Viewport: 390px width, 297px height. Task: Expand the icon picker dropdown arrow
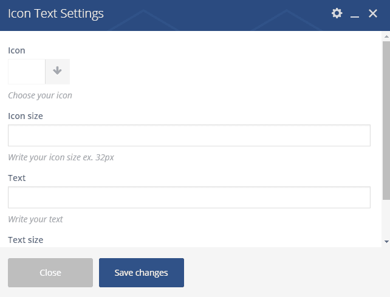(x=58, y=71)
